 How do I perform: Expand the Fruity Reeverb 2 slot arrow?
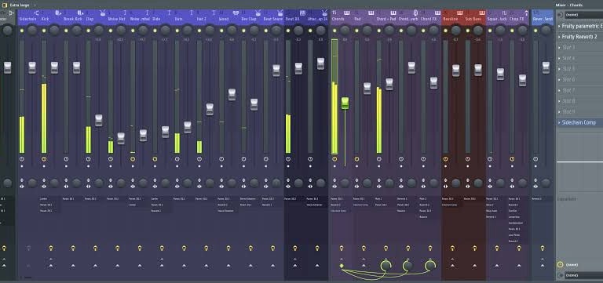(x=559, y=37)
